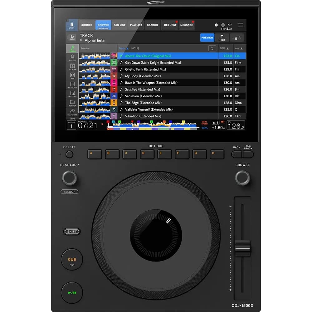Select track Satisfied (Extended Mix)

click(143, 89)
